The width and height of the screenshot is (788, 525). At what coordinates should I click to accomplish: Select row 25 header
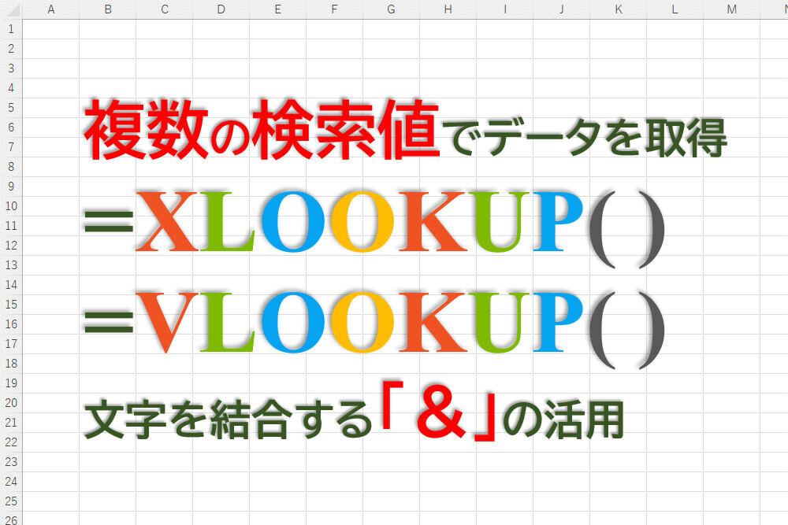[11, 501]
